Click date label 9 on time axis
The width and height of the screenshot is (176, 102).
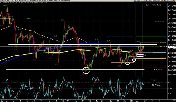coord(41,101)
